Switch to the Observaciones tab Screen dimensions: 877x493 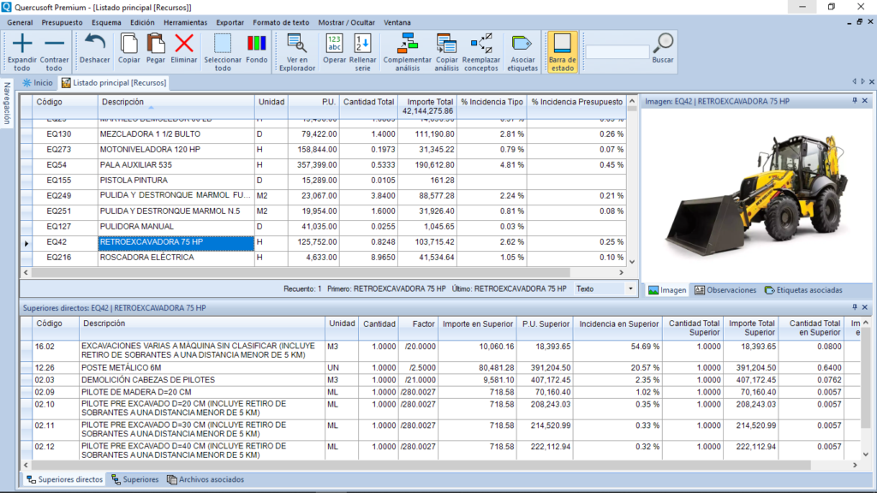click(x=725, y=290)
